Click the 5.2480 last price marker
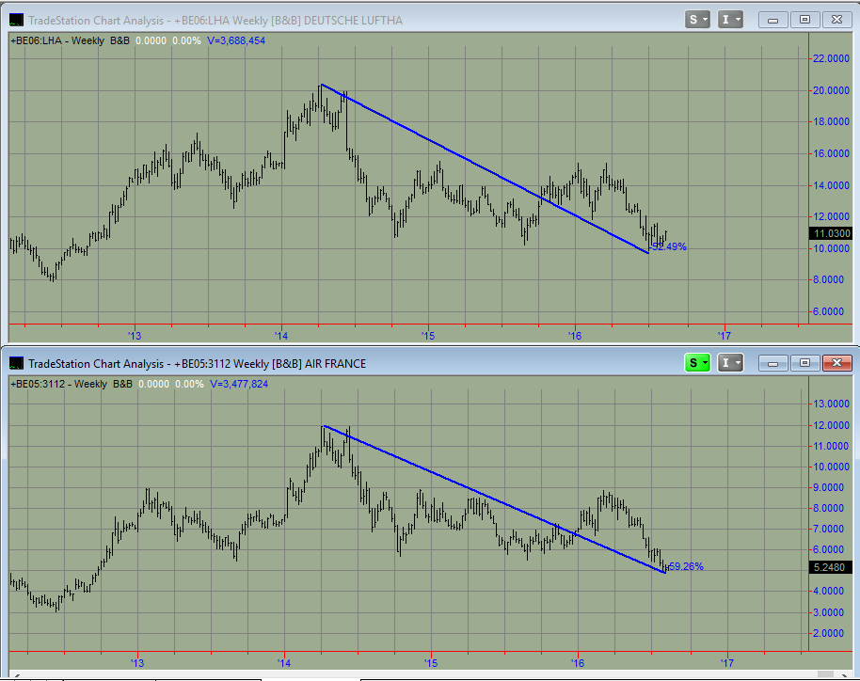 (x=832, y=567)
